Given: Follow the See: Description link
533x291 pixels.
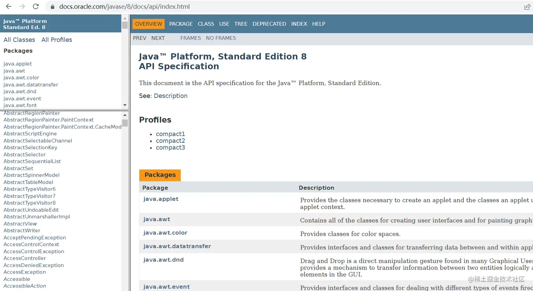Looking at the screenshot, I should pyautogui.click(x=171, y=96).
